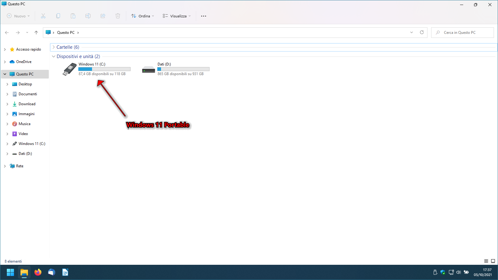The height and width of the screenshot is (280, 498).
Task: Open Thunderbird mail from the taskbar
Action: (52, 272)
